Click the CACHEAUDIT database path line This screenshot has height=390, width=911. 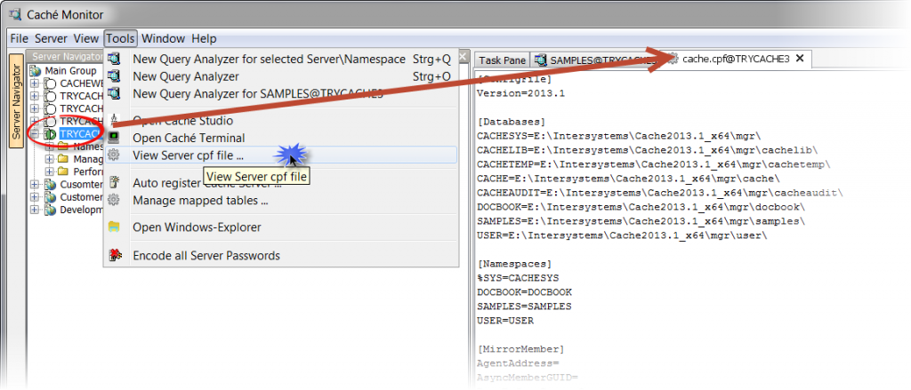660,193
